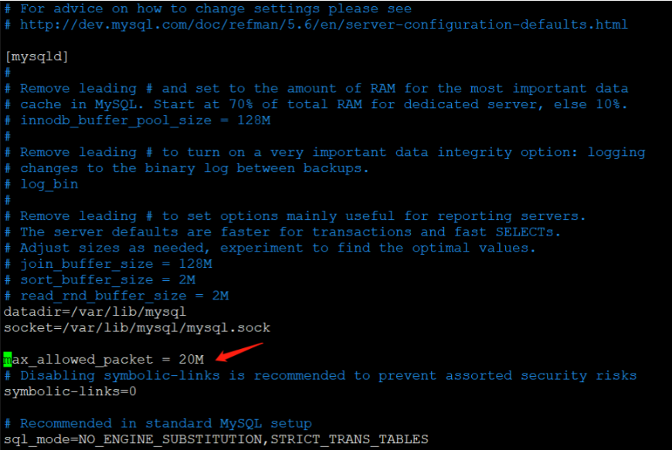The height and width of the screenshot is (450, 672).
Task: Click the 'For advice on how to change settings' comment
Action: [208, 8]
